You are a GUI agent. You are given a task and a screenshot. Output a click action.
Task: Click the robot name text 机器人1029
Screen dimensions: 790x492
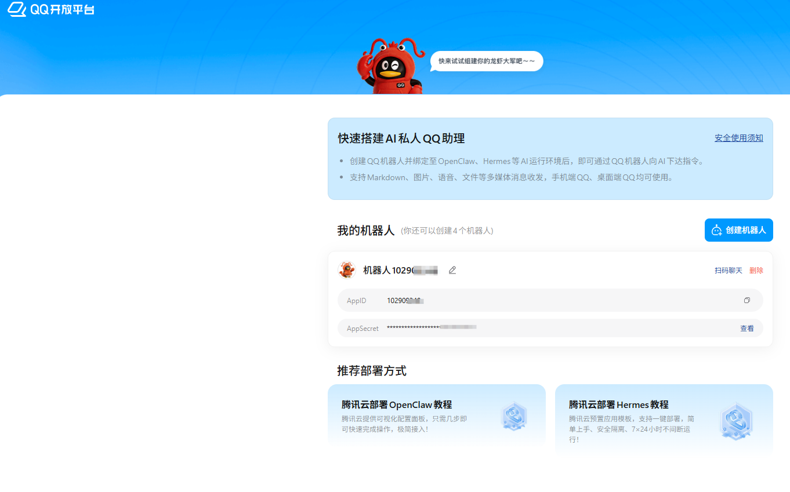pyautogui.click(x=400, y=270)
